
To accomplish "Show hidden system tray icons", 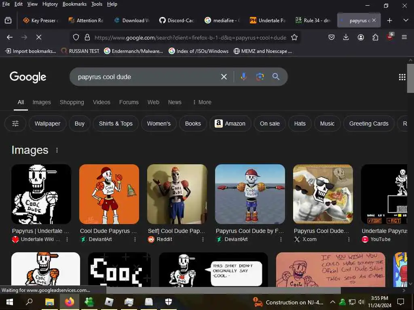I will point(333,302).
